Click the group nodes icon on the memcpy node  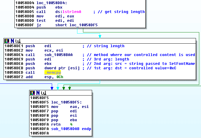coord(18,41)
